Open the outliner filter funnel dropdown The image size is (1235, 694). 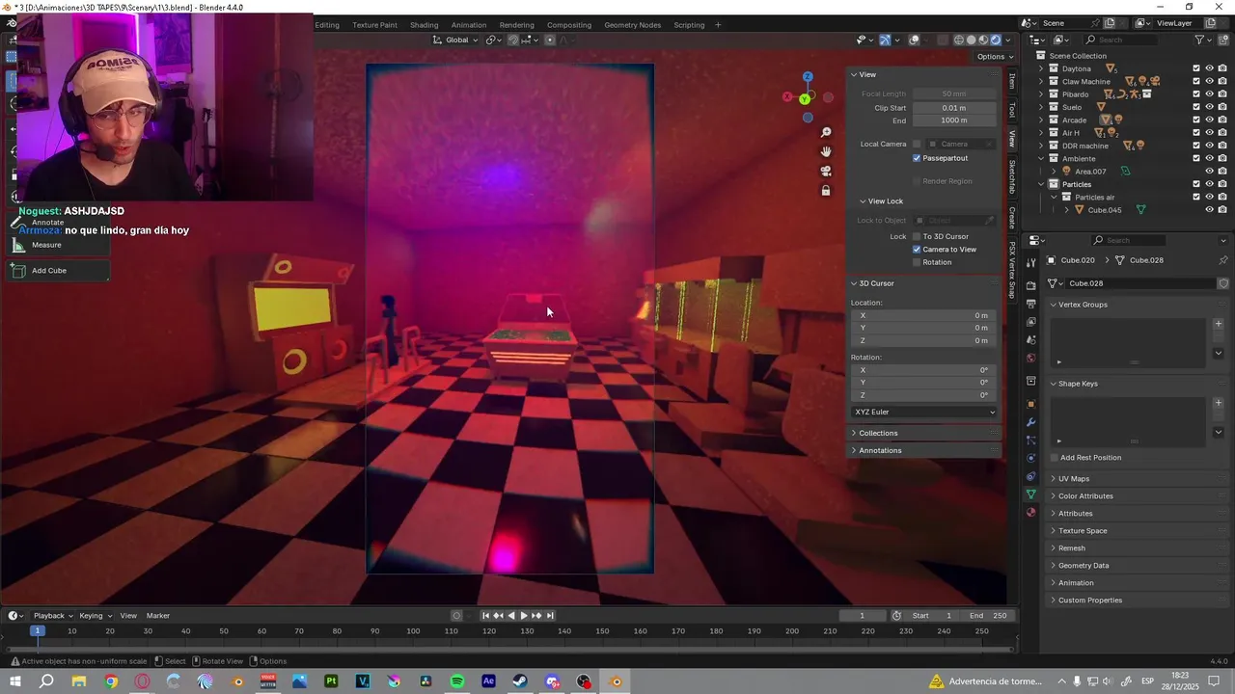coord(1202,40)
